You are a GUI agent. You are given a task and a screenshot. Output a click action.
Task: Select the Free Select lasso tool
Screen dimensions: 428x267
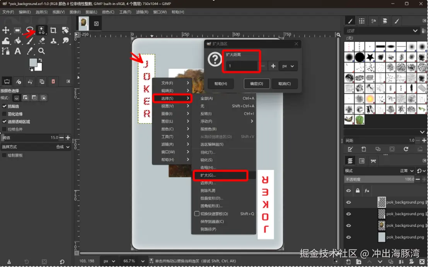click(x=29, y=30)
